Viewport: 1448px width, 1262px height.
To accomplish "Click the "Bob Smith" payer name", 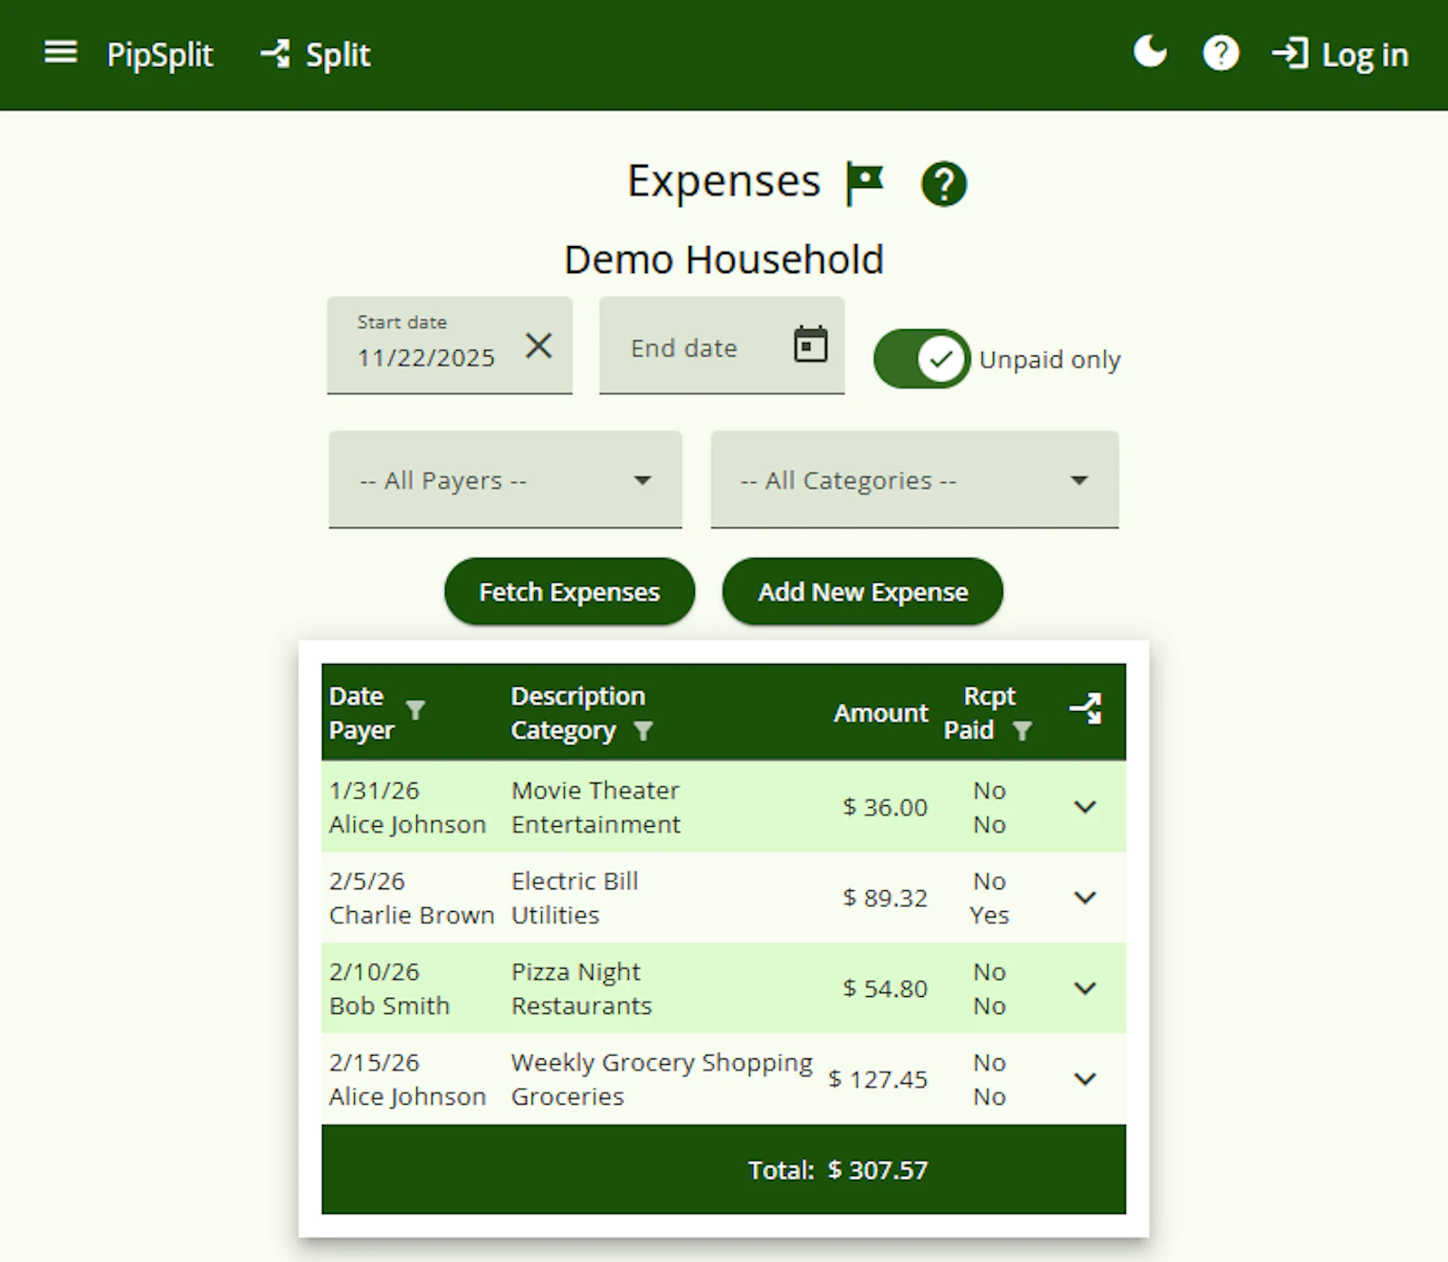I will pyautogui.click(x=389, y=1005).
